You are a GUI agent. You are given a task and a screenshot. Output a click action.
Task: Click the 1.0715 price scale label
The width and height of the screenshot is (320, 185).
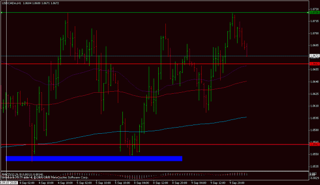pyautogui.click(x=314, y=21)
